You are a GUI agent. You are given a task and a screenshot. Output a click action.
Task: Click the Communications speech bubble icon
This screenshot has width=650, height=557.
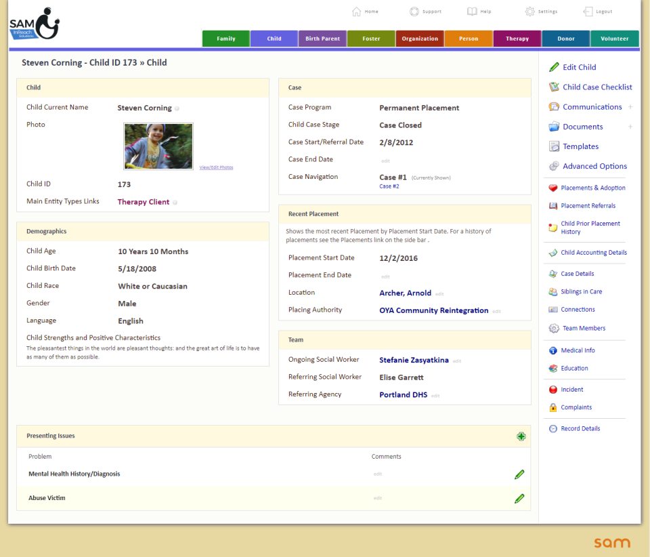pos(554,107)
